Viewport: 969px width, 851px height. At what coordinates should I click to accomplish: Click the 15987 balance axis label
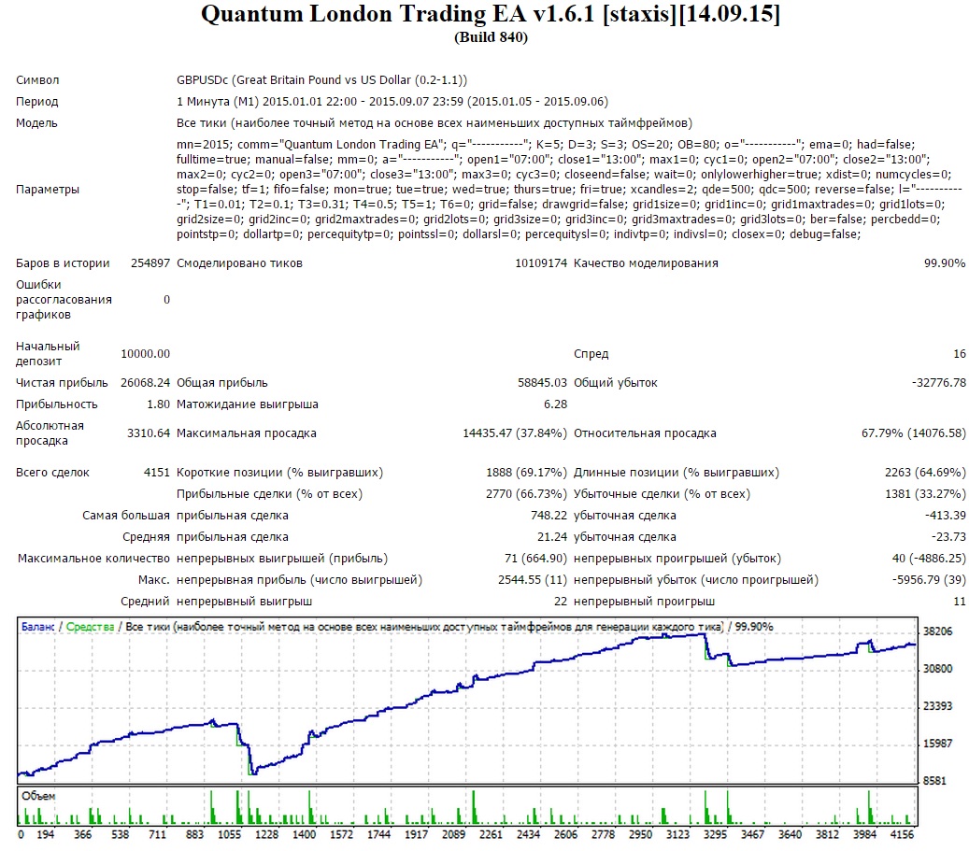click(x=937, y=744)
